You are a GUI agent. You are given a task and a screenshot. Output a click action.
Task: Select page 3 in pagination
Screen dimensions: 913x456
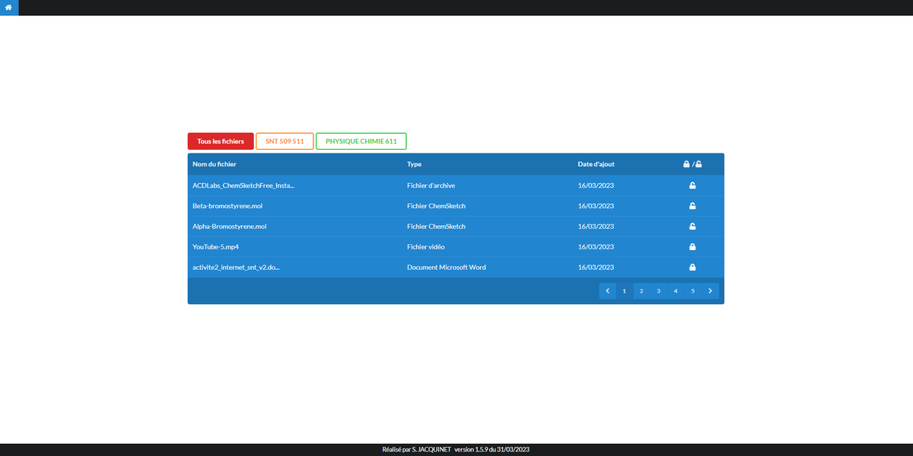pos(659,291)
